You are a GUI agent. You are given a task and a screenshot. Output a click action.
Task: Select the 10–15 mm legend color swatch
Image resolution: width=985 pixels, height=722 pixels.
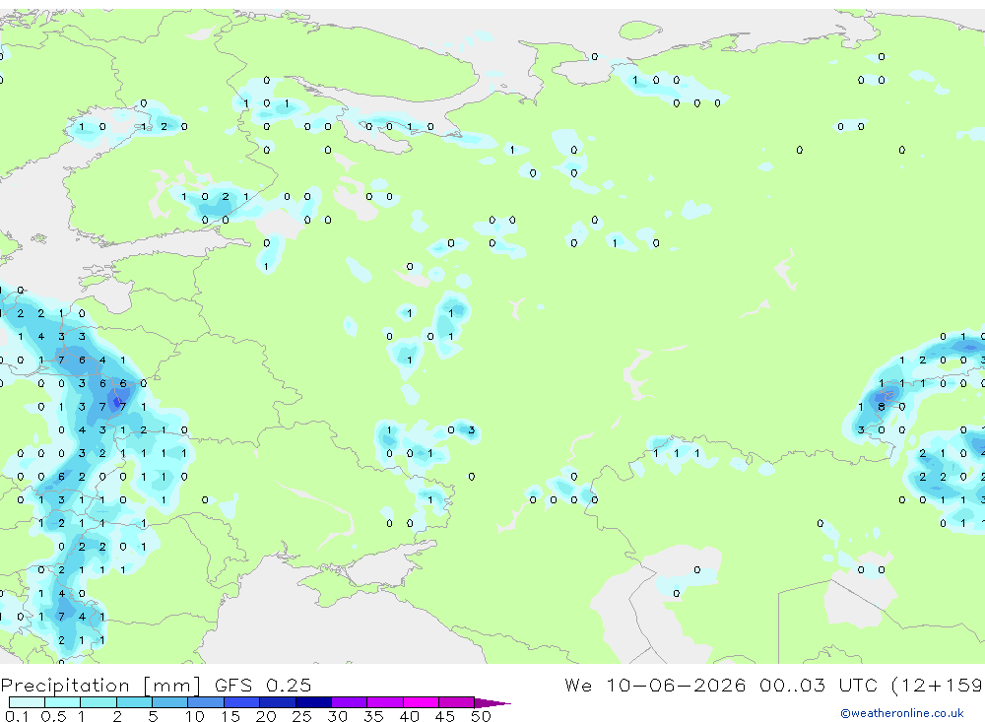pyautogui.click(x=206, y=702)
